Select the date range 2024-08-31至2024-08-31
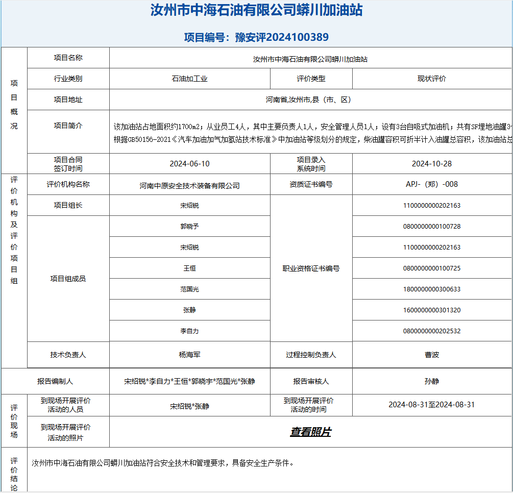513x493 pixels. point(432,405)
